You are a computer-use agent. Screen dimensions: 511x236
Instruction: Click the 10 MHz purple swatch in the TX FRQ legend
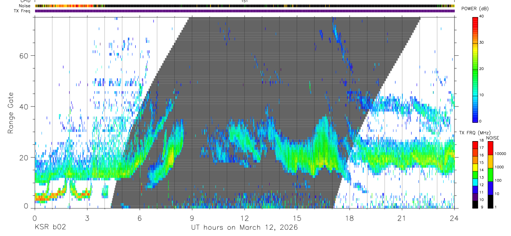tap(475, 196)
